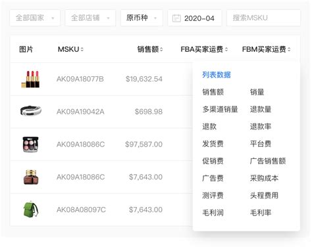Screen dimensions: 312x249
Task: Choose 毛利率 option
Action: (x=261, y=213)
